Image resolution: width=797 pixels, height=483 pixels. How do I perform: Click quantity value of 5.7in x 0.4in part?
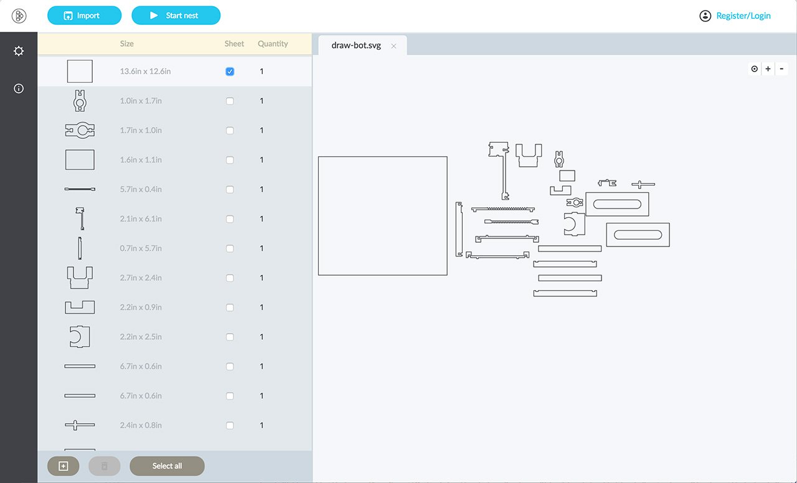262,189
